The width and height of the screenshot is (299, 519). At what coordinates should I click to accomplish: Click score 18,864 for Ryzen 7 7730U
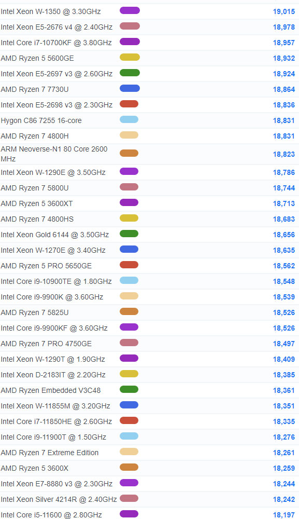tap(284, 89)
